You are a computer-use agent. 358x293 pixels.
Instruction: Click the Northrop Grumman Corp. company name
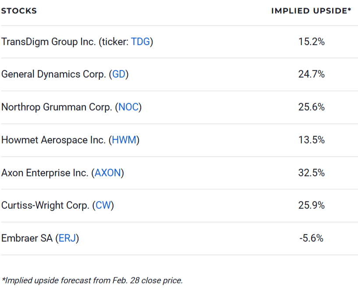click(56, 107)
